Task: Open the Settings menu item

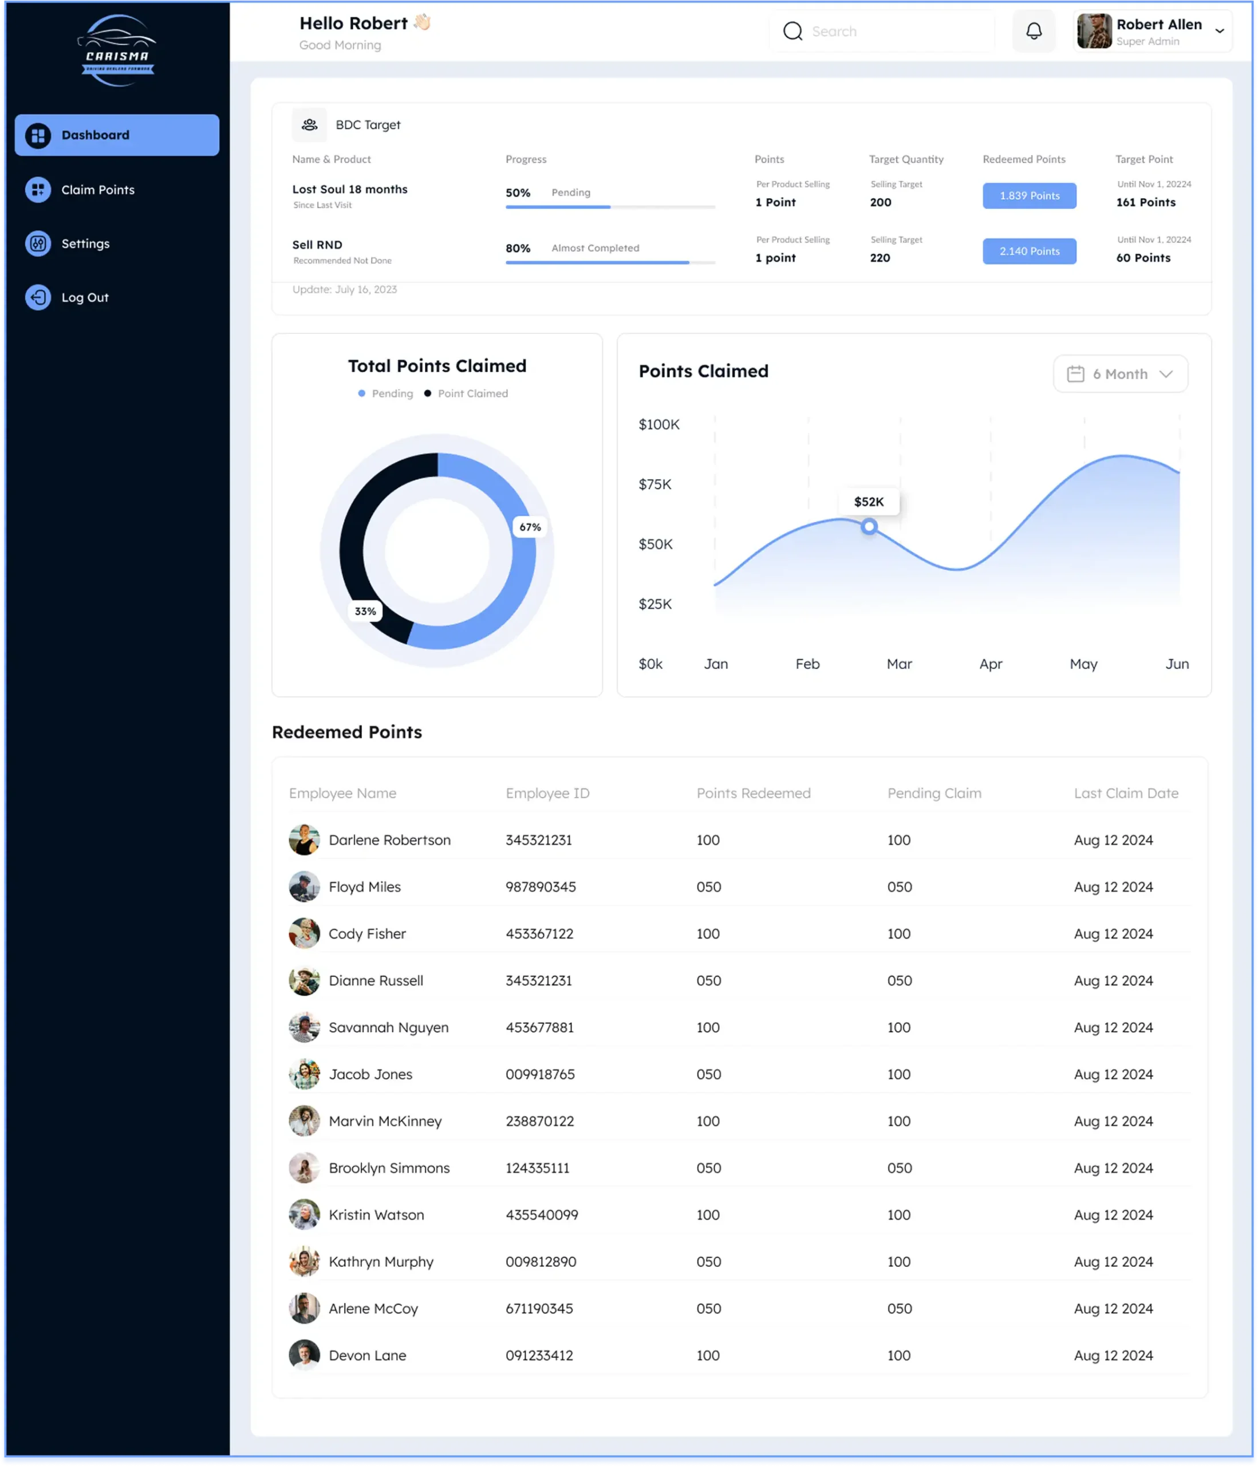Action: point(86,243)
